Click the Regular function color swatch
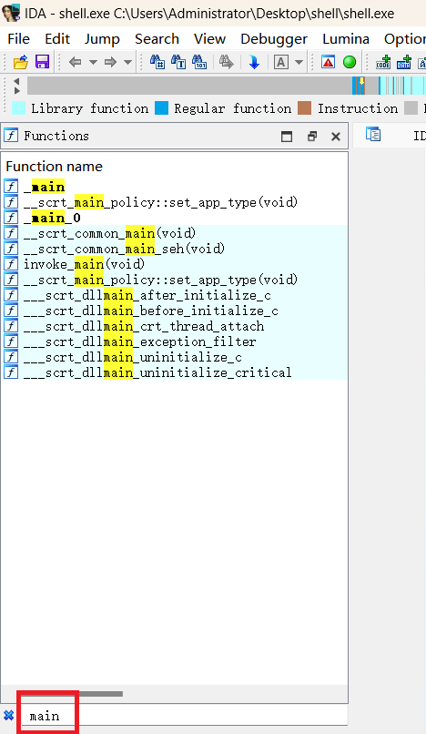The image size is (426, 734). [x=161, y=108]
